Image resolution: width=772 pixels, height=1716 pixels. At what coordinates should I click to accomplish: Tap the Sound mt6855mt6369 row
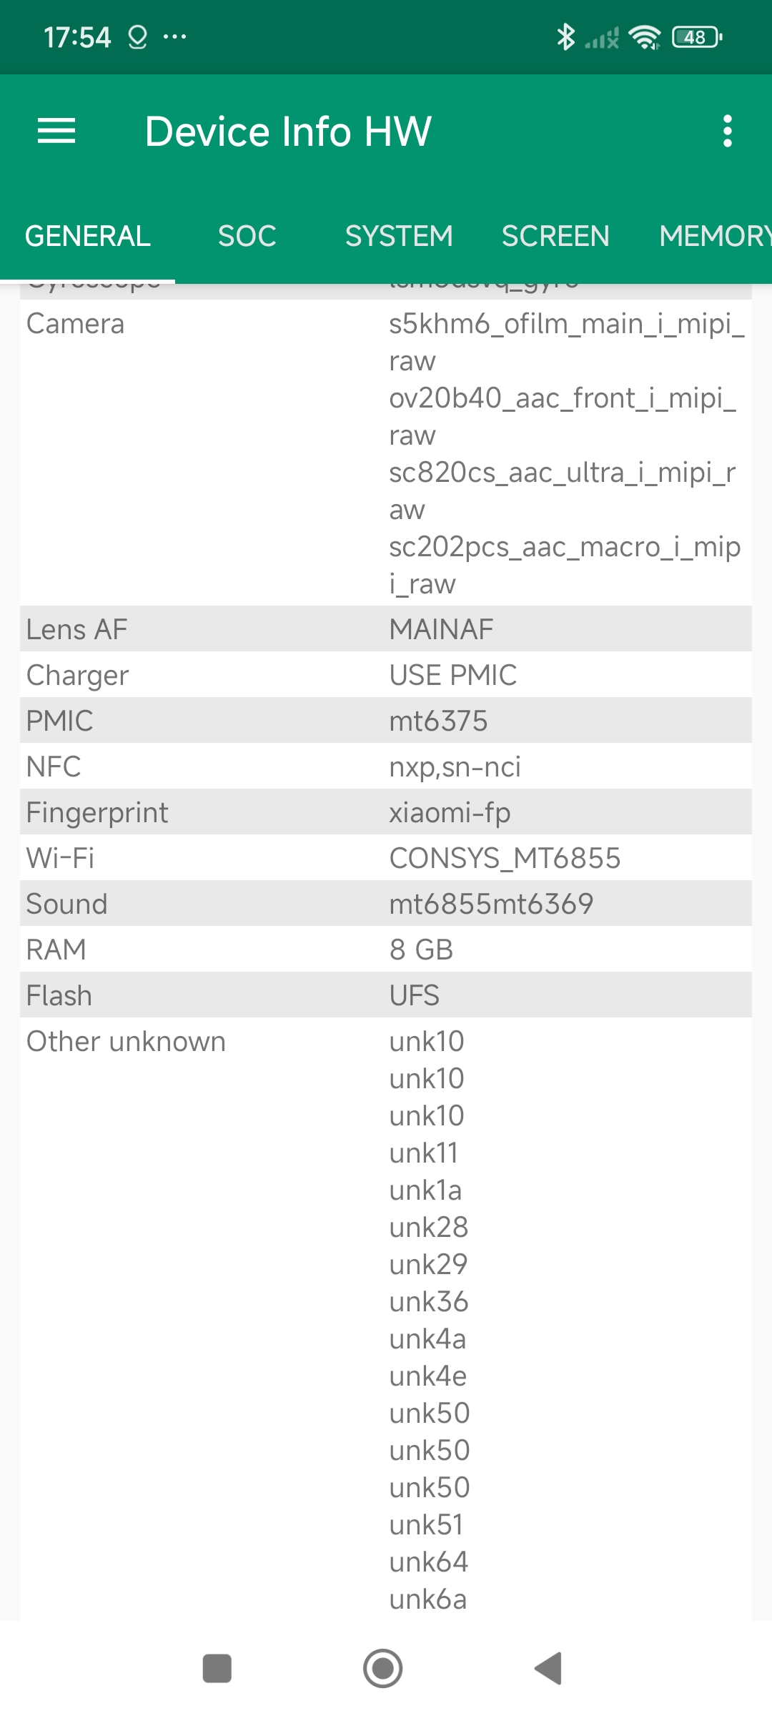point(386,904)
